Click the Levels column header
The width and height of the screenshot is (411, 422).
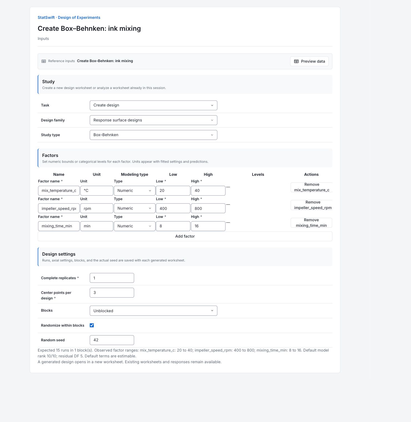(258, 174)
